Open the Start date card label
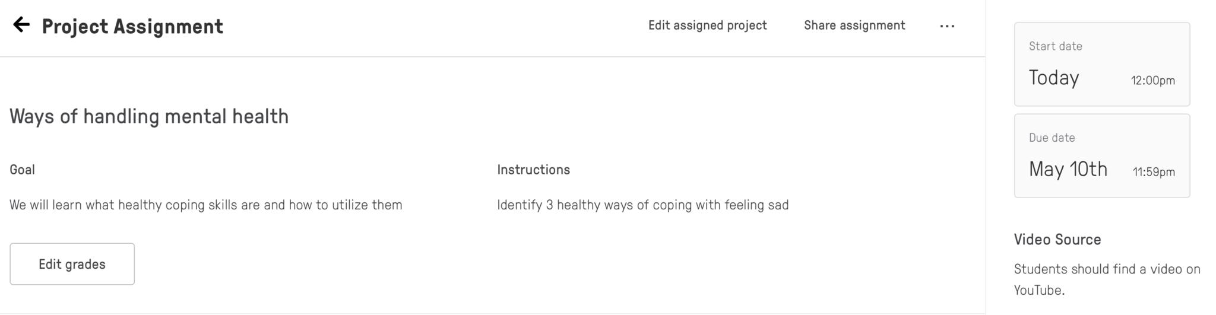This screenshot has width=1216, height=315. coord(1055,46)
